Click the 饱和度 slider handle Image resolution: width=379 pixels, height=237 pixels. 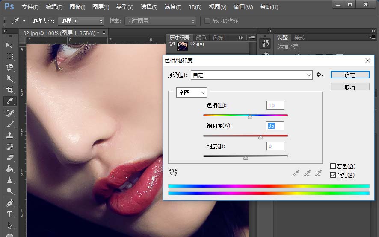pyautogui.click(x=261, y=137)
